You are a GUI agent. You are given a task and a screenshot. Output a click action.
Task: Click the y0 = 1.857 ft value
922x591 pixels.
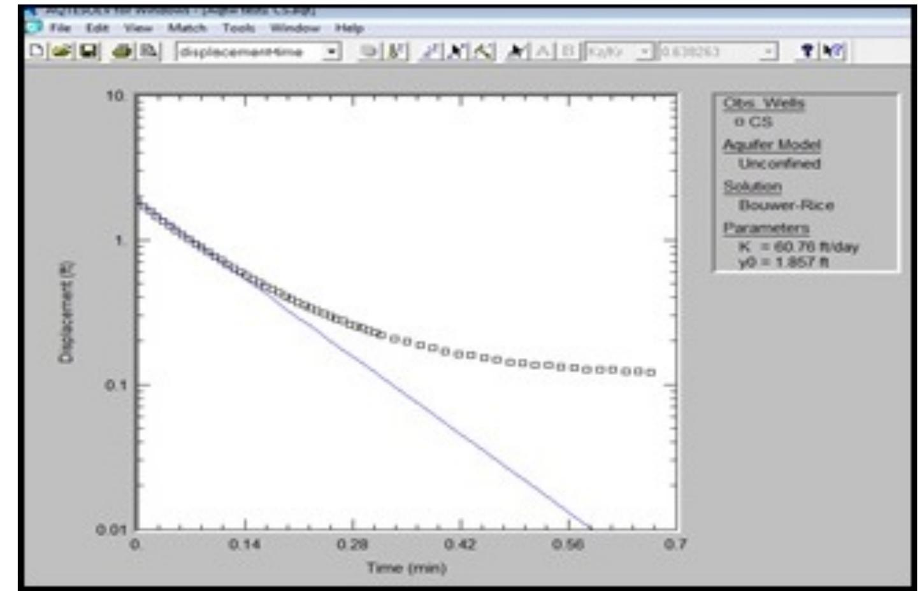click(783, 262)
